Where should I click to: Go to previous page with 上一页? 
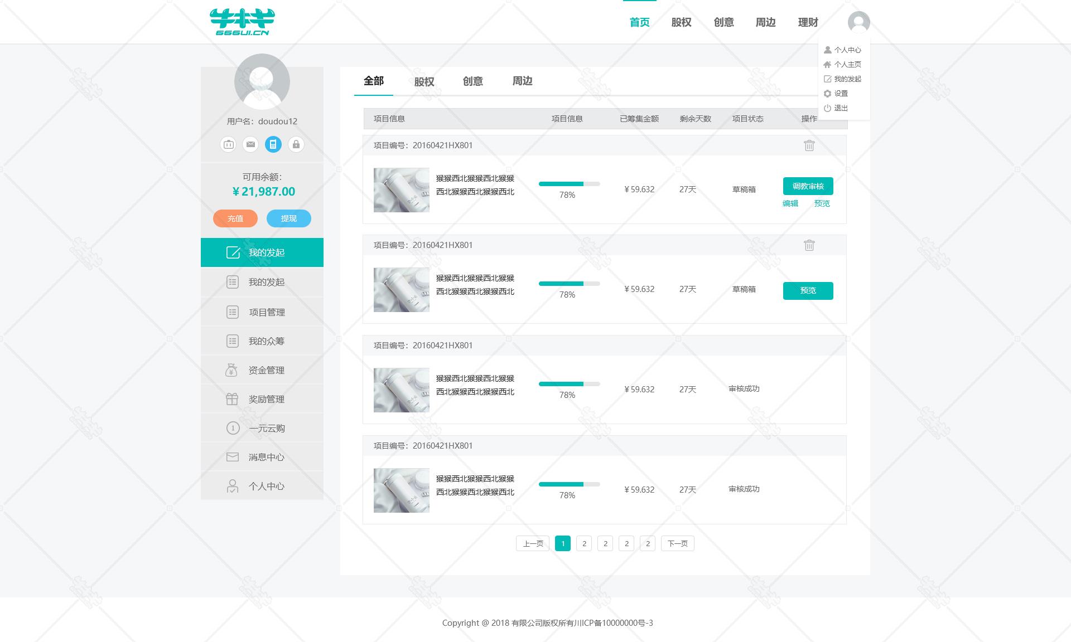tap(533, 543)
